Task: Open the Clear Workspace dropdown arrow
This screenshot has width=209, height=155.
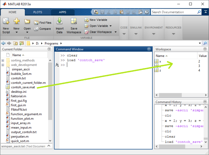Action: click(x=116, y=32)
